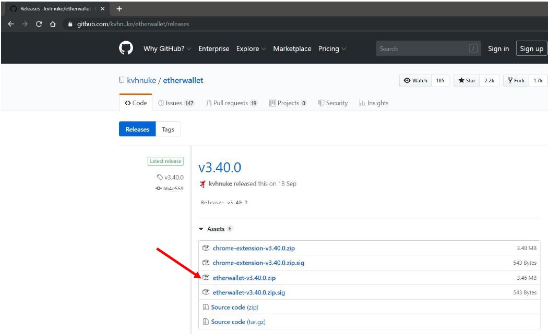Screen dimensions: 548x334
Task: Click the GitHub Octocat logo
Action: click(x=126, y=48)
